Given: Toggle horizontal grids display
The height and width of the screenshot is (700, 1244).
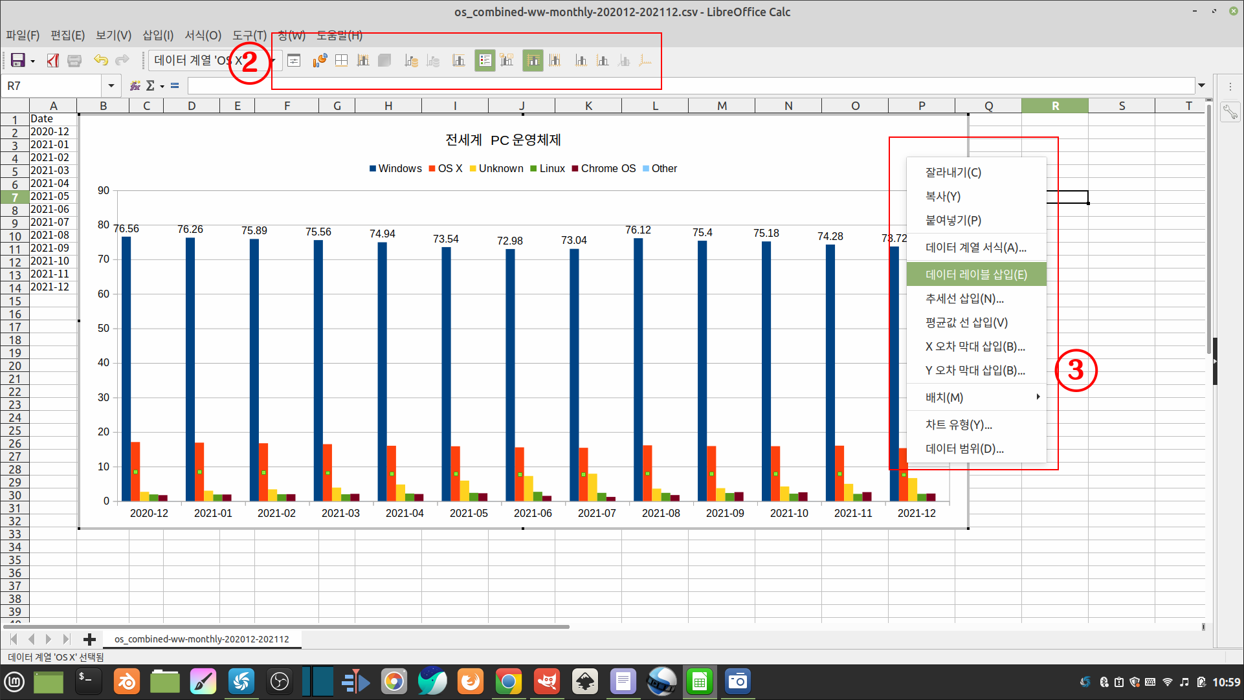Looking at the screenshot, I should [x=533, y=61].
